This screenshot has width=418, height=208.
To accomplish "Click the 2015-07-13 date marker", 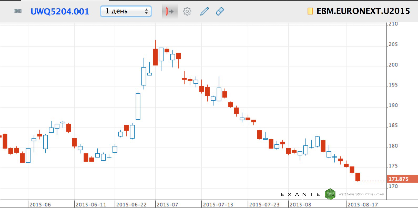I will coord(218,205).
